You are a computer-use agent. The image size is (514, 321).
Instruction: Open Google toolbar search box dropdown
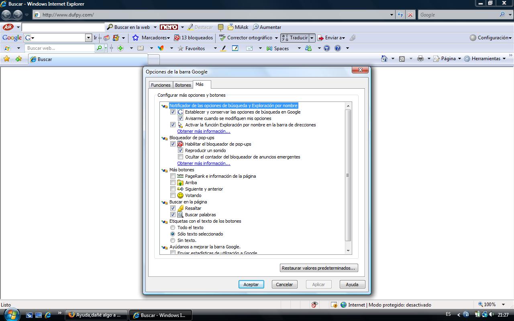[89, 38]
